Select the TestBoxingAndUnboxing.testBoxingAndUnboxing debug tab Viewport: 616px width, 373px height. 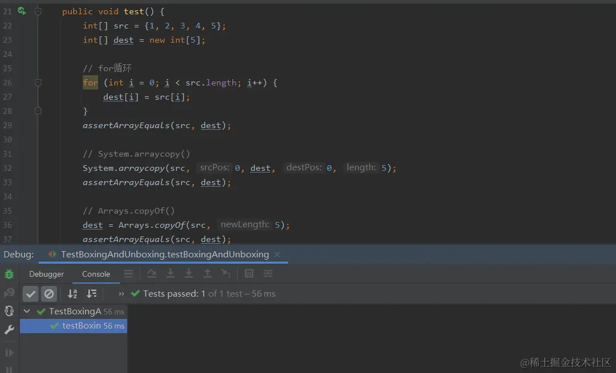(x=165, y=254)
